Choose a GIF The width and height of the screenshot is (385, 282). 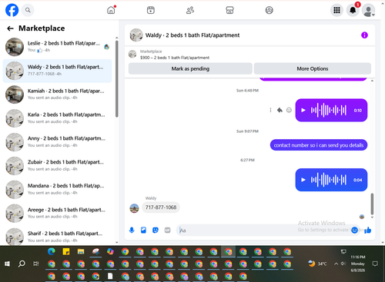point(167,230)
